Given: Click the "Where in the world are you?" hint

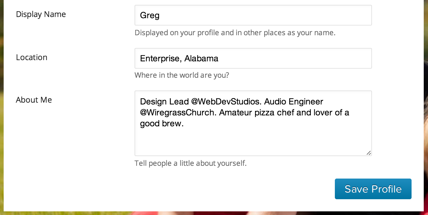Looking at the screenshot, I should (182, 75).
